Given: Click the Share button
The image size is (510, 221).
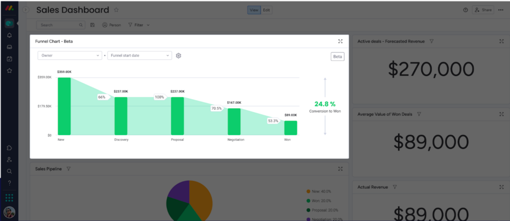Looking at the screenshot, I should click(483, 10).
